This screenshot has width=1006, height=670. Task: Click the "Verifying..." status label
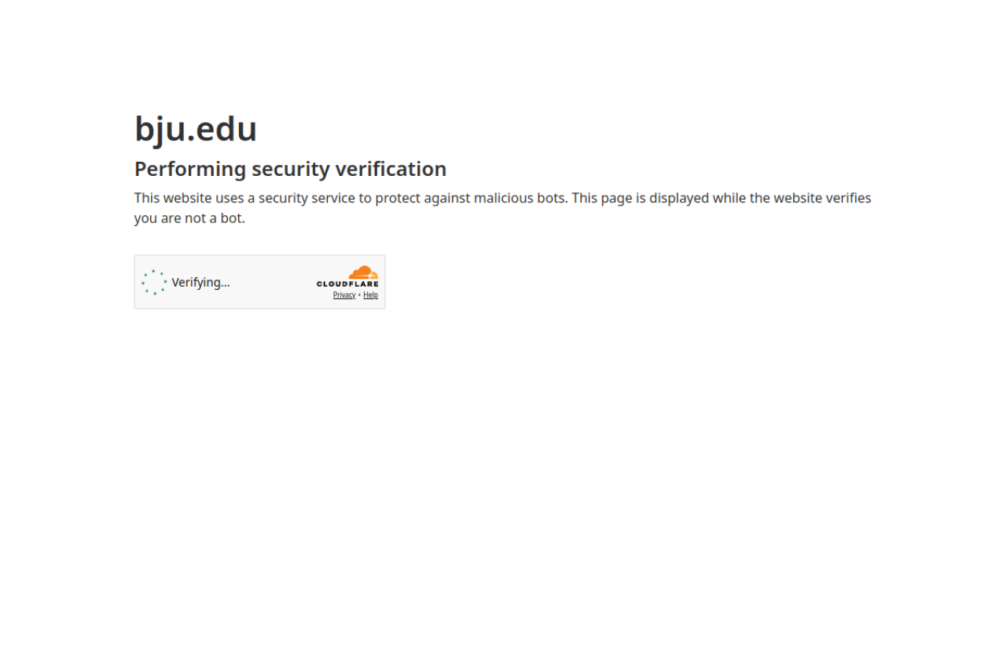coord(200,283)
